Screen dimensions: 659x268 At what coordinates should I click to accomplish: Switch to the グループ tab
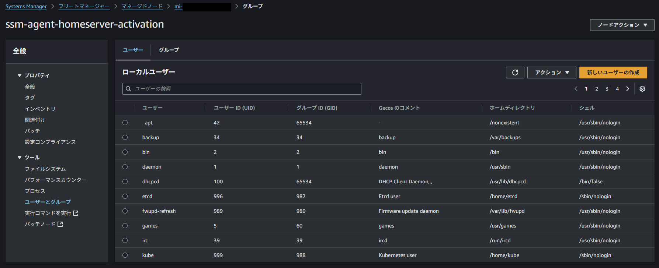pos(169,50)
